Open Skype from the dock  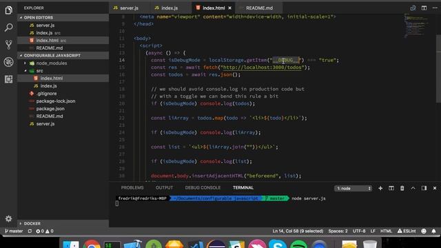coord(277,244)
